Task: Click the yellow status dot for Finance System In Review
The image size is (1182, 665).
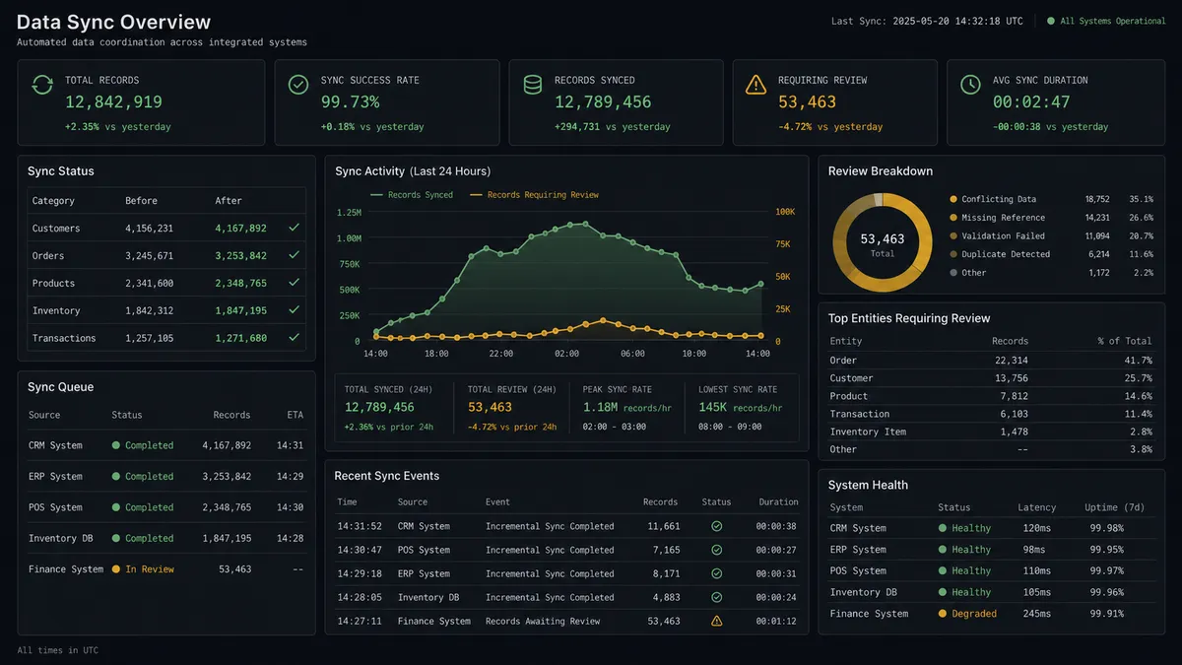Action: coord(116,569)
